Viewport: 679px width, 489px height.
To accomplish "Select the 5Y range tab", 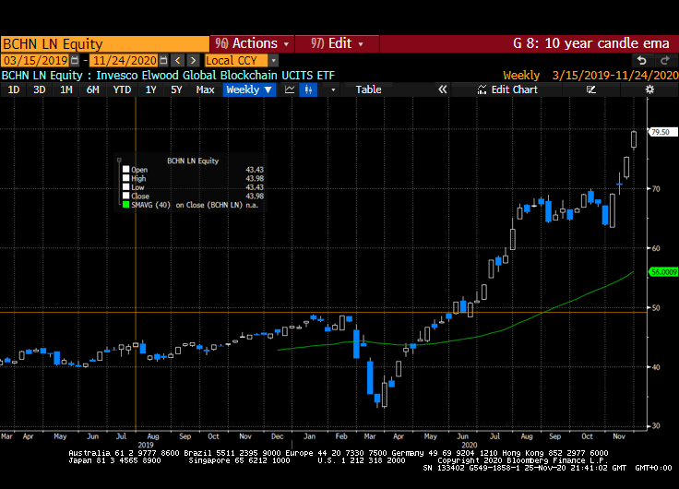I will pos(176,89).
